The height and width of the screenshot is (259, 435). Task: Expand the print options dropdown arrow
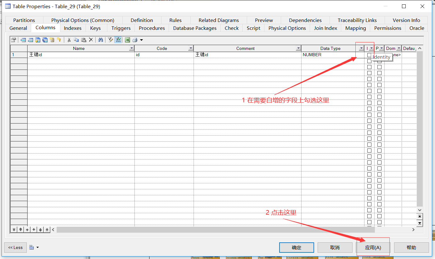click(x=141, y=40)
